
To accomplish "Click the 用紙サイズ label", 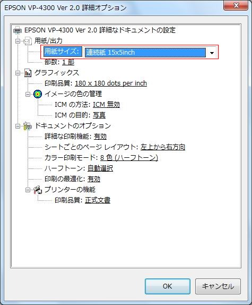I will coord(63,52).
